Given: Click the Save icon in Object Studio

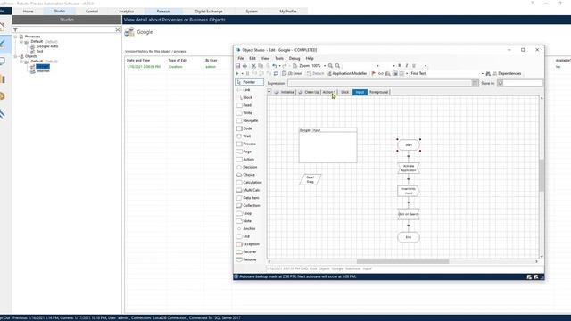Looking at the screenshot, I should click(x=238, y=66).
